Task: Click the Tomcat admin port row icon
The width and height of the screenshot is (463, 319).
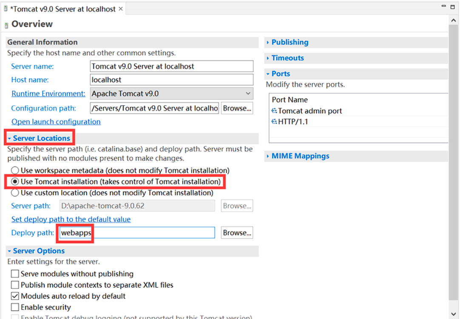Action: (x=274, y=111)
